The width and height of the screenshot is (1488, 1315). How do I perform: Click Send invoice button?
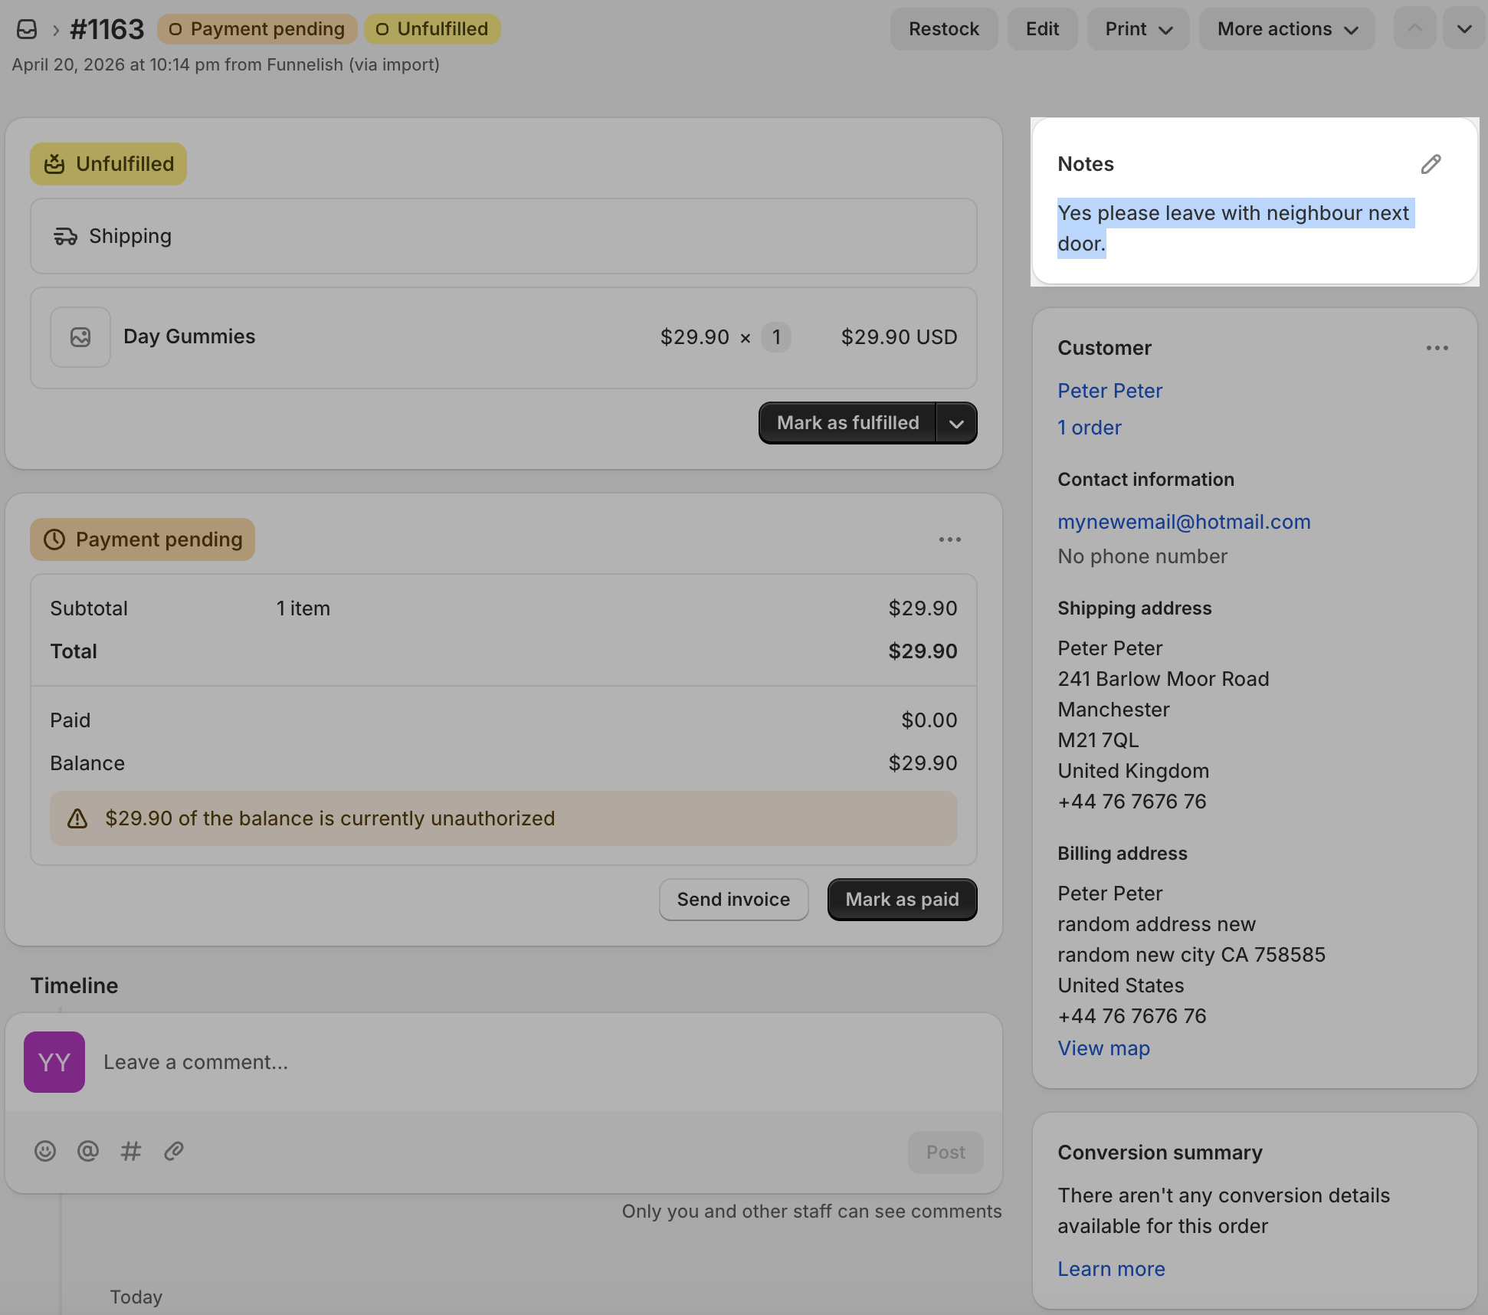tap(733, 900)
